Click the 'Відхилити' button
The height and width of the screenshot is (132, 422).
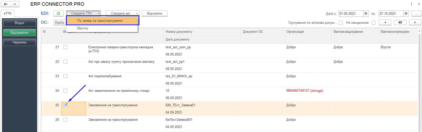[x=155, y=13]
